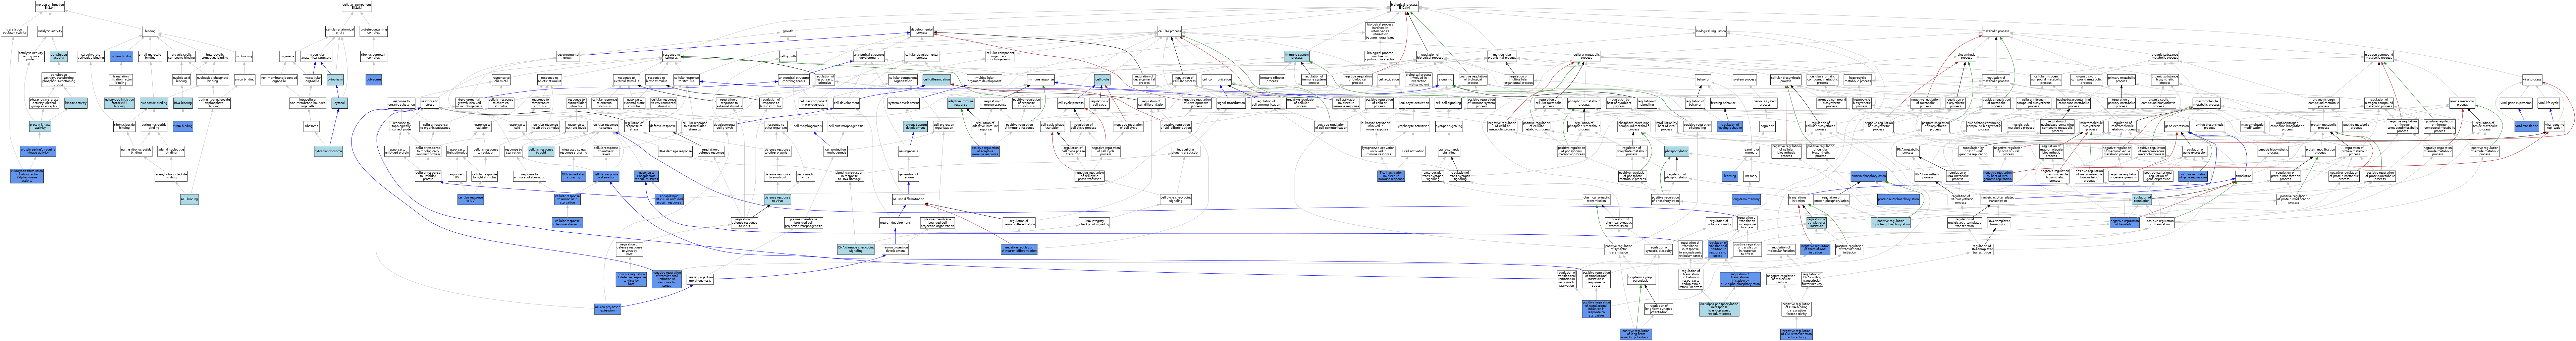This screenshot has width=2576, height=341.
Task: Click the 'immune effector process' node
Action: click(x=1272, y=79)
